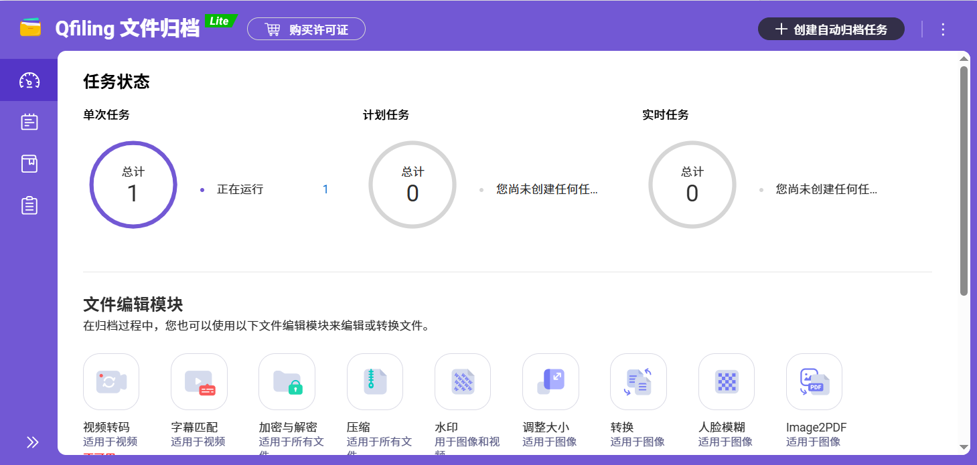Click the green Lite badge
This screenshot has width=977, height=465.
pyautogui.click(x=220, y=21)
